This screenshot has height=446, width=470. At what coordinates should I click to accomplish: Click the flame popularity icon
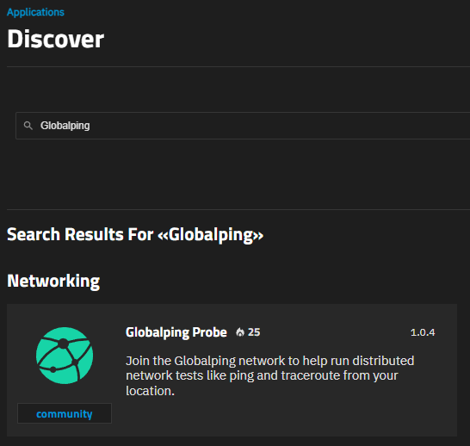240,332
